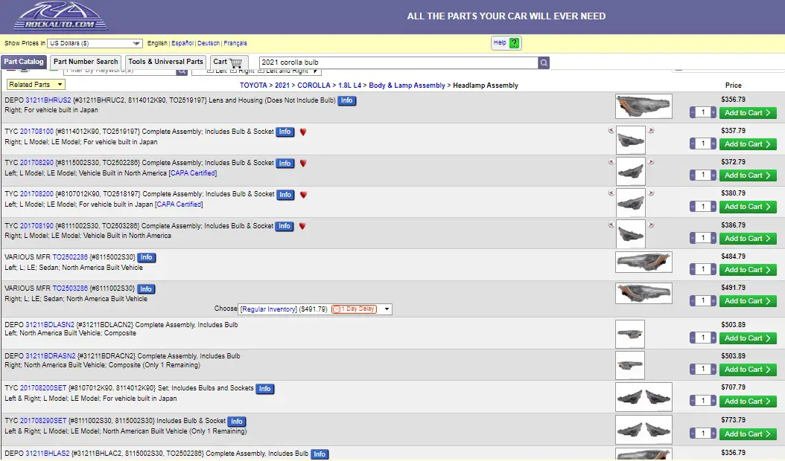
Task: Show next image for the $357.79 part
Action: (651, 130)
